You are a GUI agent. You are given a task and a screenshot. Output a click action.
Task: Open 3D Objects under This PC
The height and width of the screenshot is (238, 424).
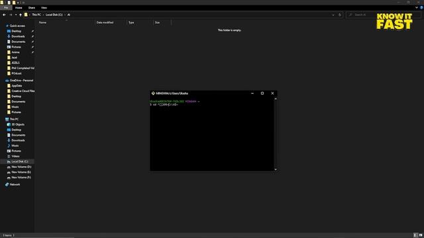[18, 124]
